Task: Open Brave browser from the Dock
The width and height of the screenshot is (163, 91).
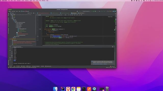Action: click(68, 89)
